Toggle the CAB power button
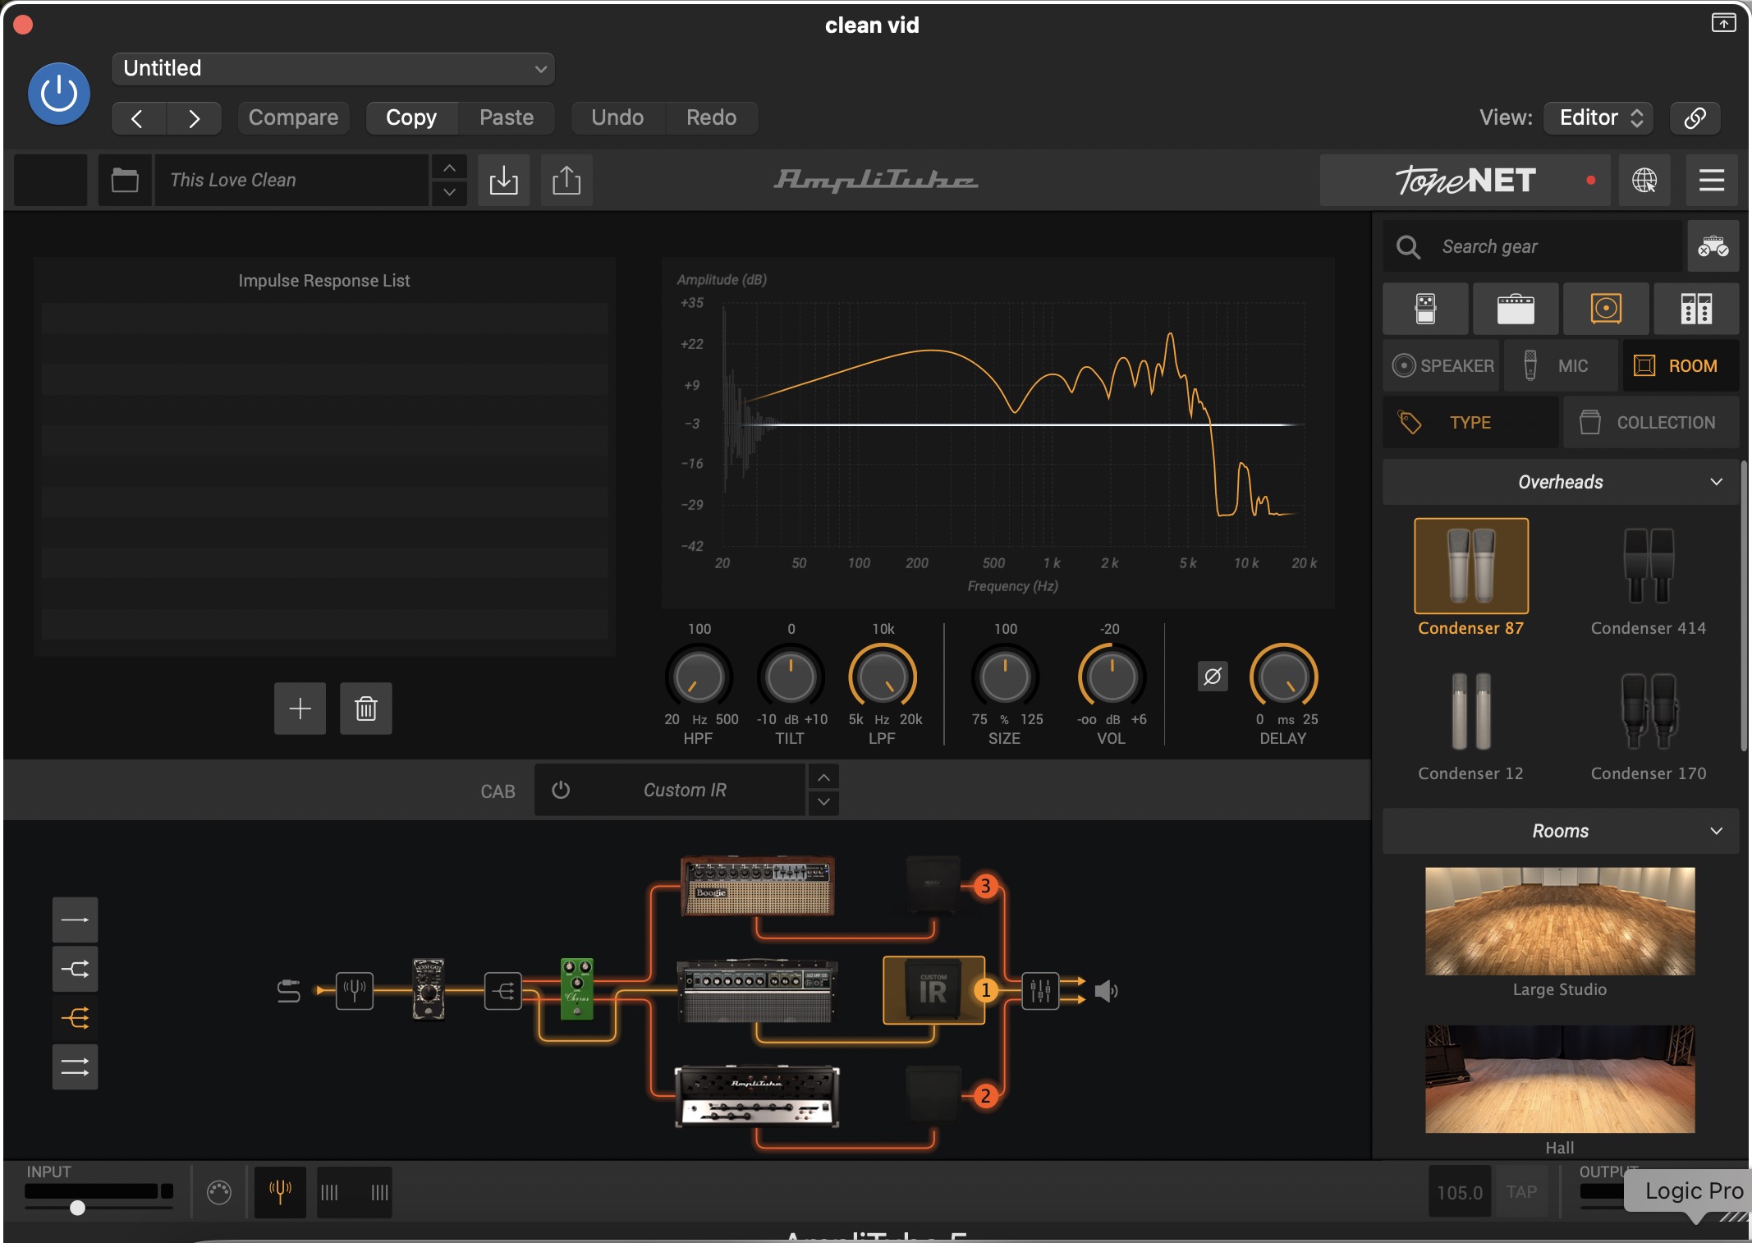The width and height of the screenshot is (1752, 1243). 561,790
